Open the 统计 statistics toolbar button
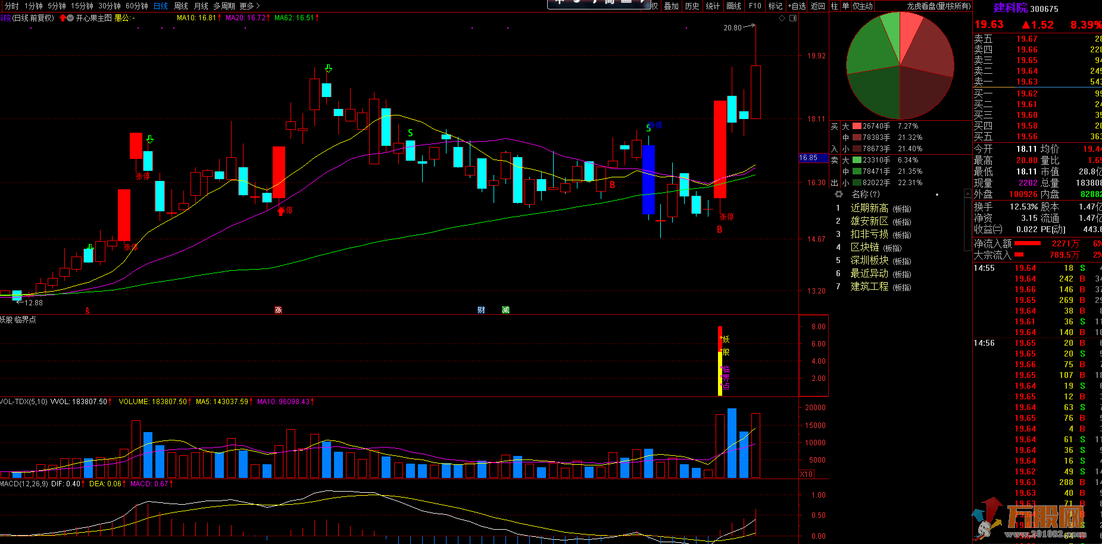Screen dimensions: 1102x544 [713, 6]
